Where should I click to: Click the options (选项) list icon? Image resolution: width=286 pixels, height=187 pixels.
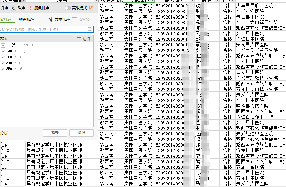click(x=79, y=39)
